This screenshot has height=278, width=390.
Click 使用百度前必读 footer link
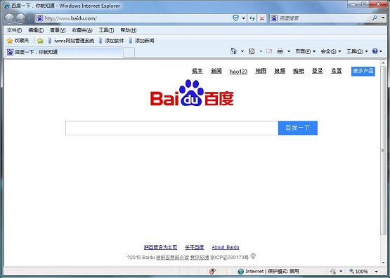tap(172, 258)
